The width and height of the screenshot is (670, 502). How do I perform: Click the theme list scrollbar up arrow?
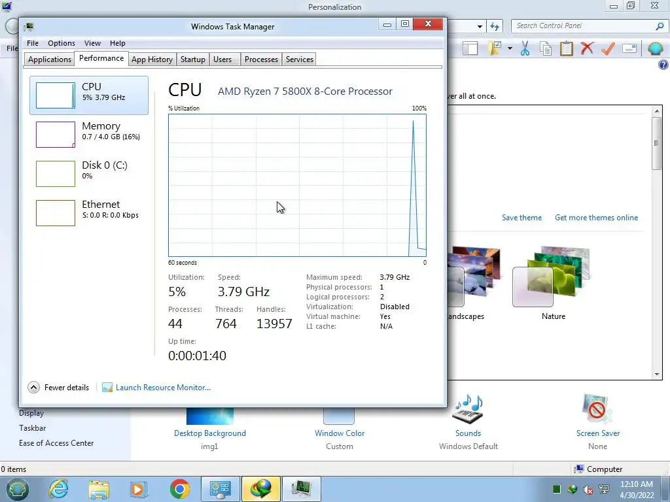tap(657, 111)
